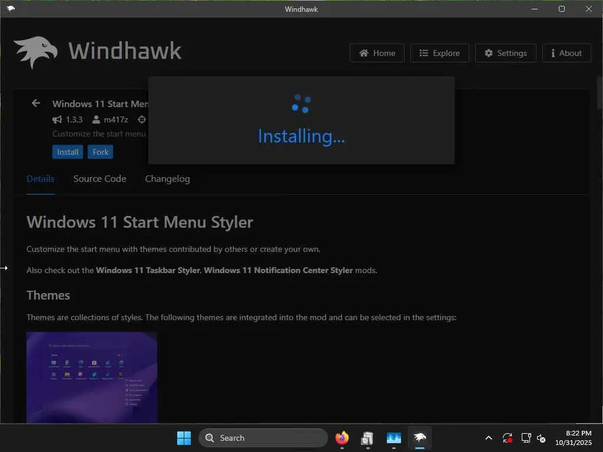Click the Windows Start button in taskbar

point(184,438)
